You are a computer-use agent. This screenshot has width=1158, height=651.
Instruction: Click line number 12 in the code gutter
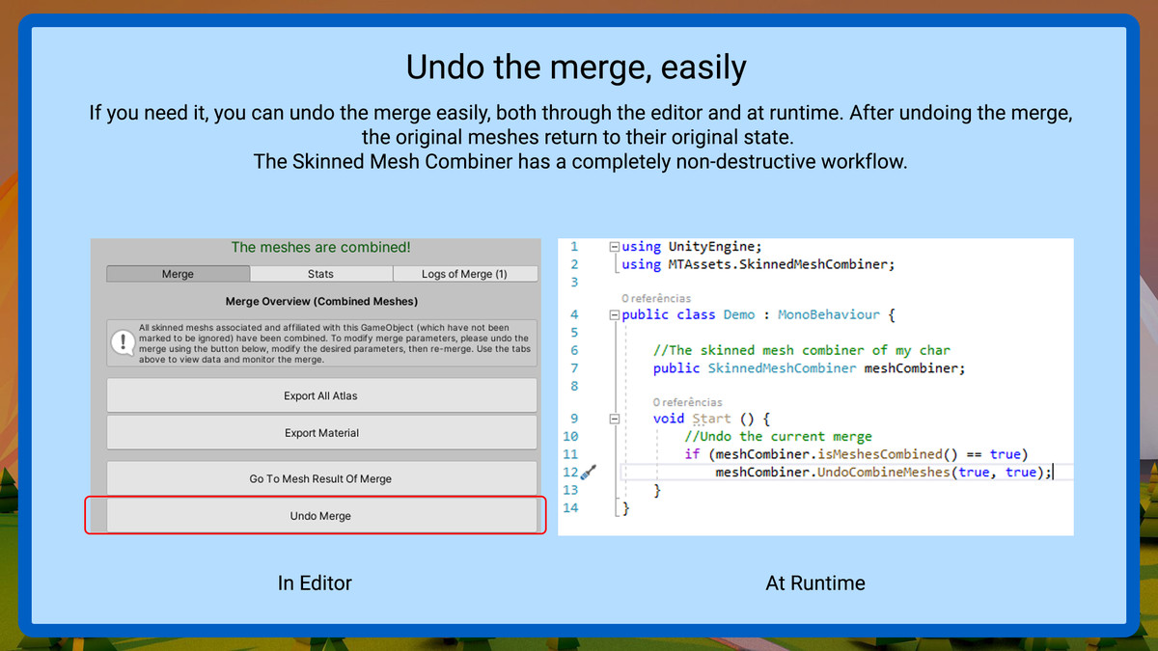point(569,473)
